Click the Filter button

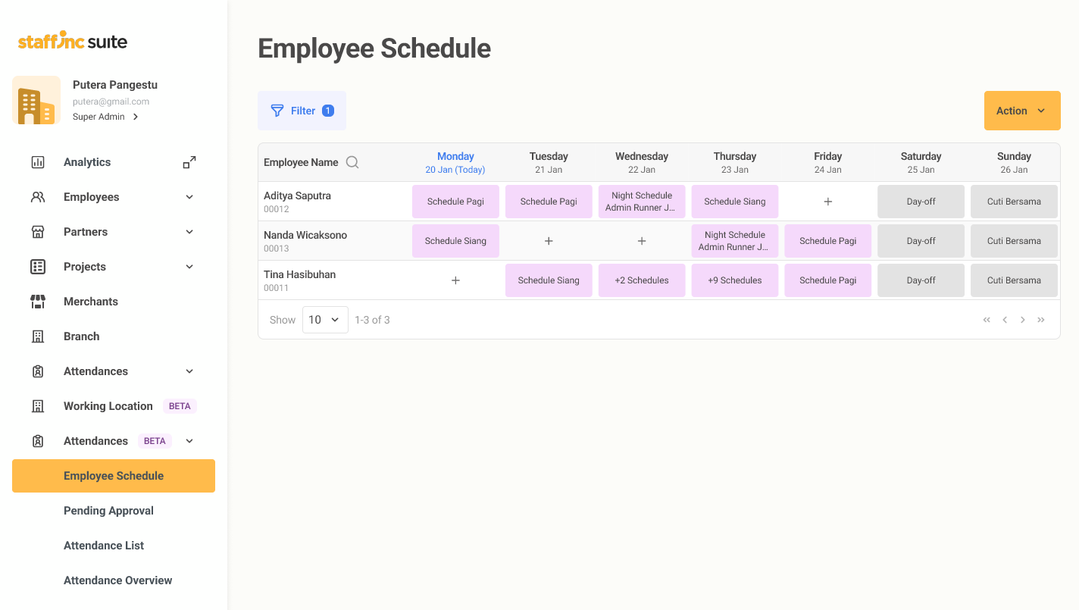click(x=302, y=111)
